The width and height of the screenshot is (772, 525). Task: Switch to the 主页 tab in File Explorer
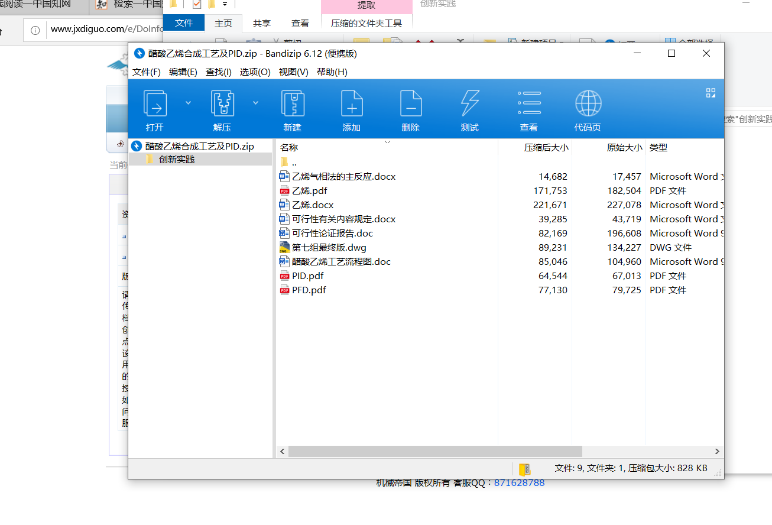coord(223,23)
